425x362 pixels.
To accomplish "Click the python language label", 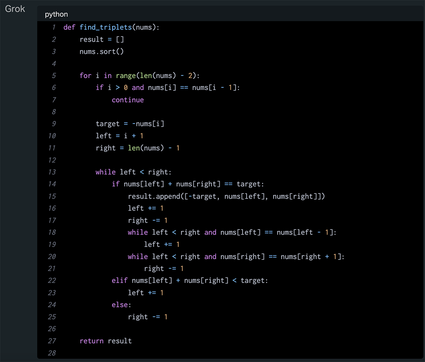I will pos(56,14).
